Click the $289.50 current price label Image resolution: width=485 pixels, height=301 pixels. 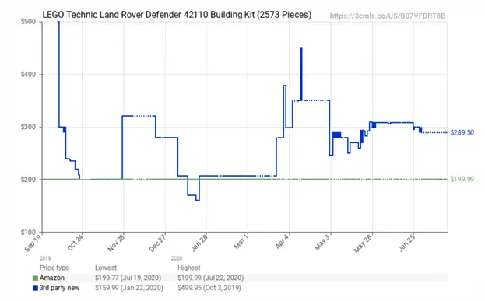tap(462, 132)
